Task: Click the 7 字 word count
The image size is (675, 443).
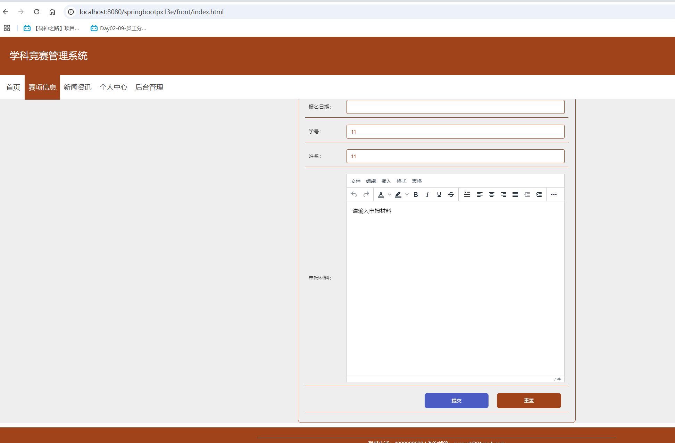Action: (x=557, y=379)
